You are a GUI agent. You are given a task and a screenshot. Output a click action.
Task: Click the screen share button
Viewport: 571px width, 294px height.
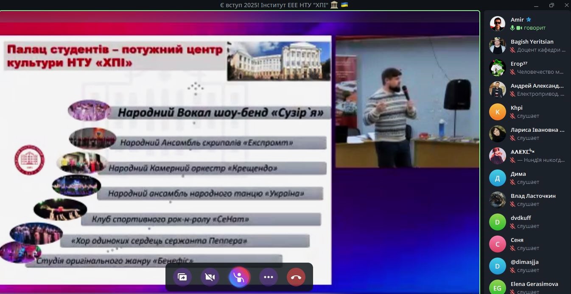point(182,277)
